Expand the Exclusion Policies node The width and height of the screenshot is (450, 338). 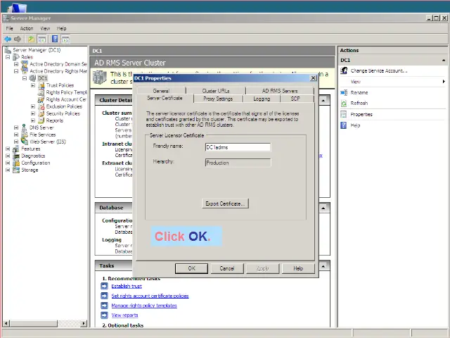tap(33, 106)
